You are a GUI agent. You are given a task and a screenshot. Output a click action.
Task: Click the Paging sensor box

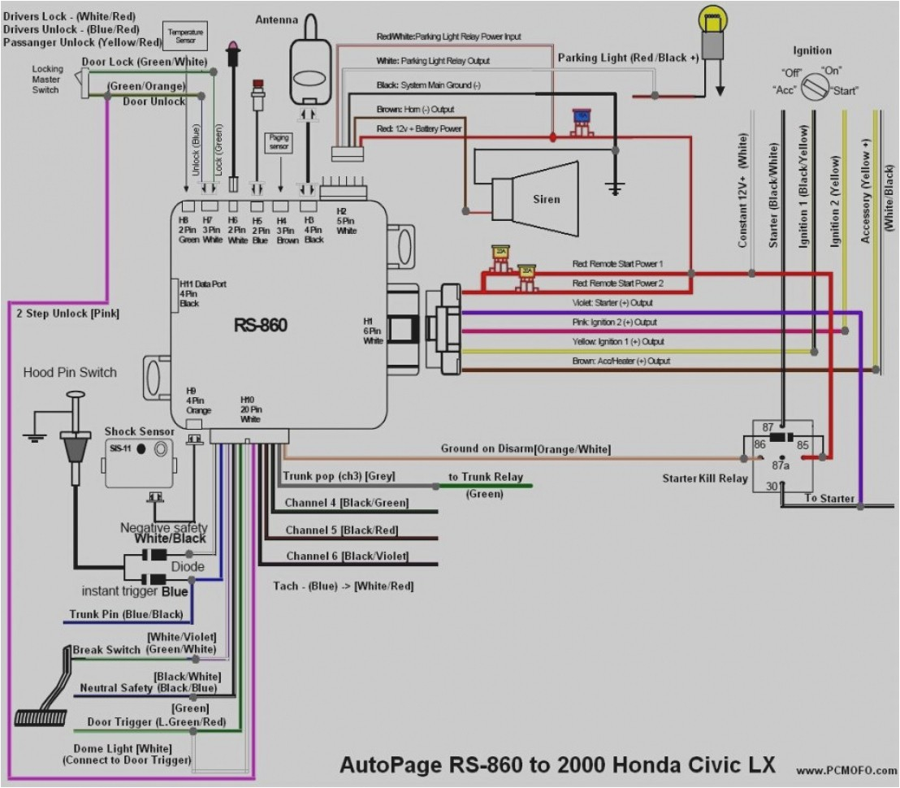277,142
